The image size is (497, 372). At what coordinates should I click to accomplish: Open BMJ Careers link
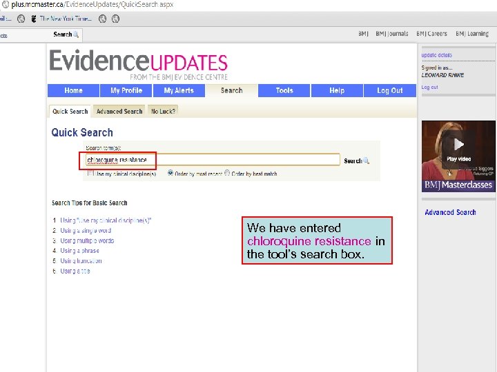pyautogui.click(x=431, y=34)
